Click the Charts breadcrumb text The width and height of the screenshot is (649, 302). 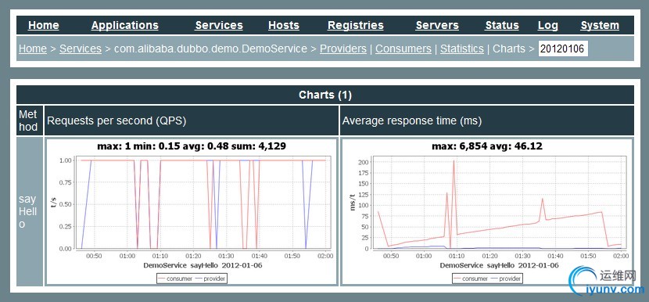[x=509, y=49]
